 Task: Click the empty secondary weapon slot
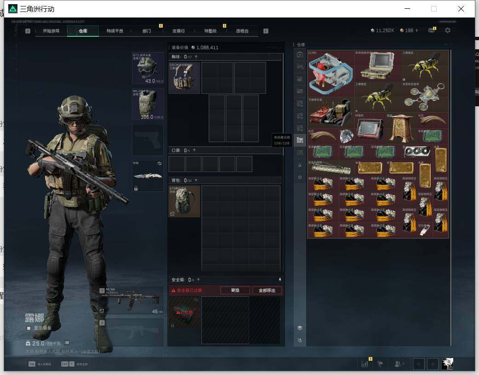click(x=131, y=333)
